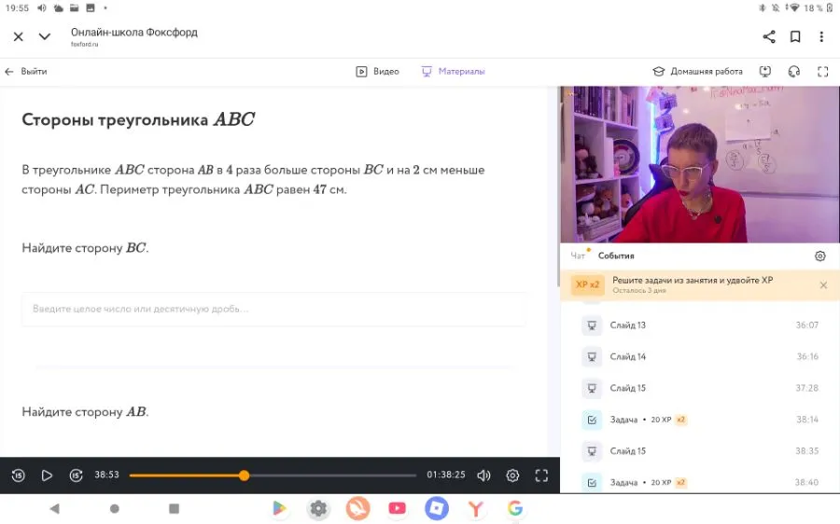
Task: Open the headset support icon
Action: pyautogui.click(x=794, y=71)
